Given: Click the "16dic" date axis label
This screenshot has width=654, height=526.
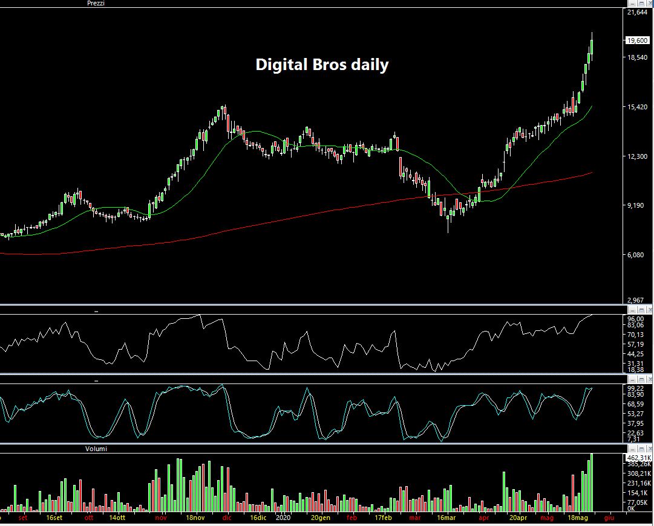Looking at the screenshot, I should pyautogui.click(x=258, y=518).
